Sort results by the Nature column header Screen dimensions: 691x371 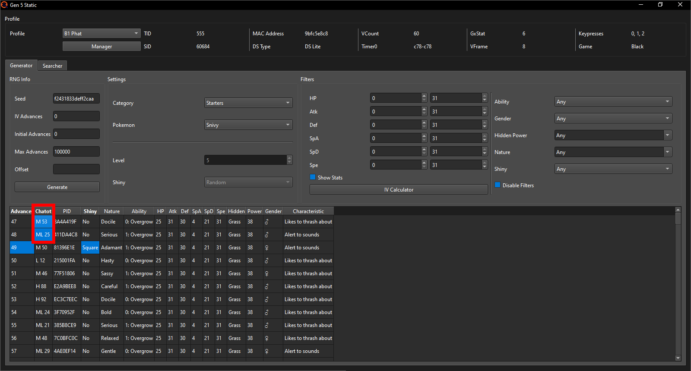(x=111, y=211)
